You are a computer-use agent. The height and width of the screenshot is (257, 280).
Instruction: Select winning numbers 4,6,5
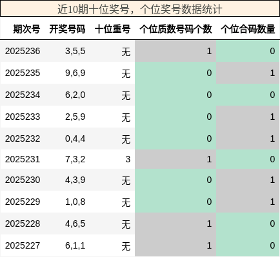75,224
